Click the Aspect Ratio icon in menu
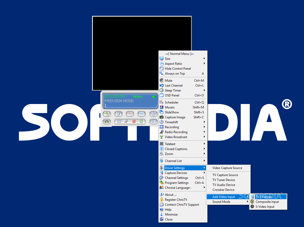The image size is (304, 227). point(161,64)
